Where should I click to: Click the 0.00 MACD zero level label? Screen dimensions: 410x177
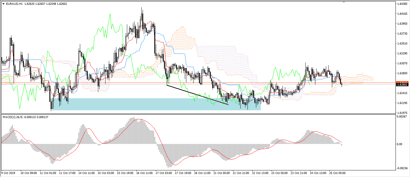[x=399, y=144]
